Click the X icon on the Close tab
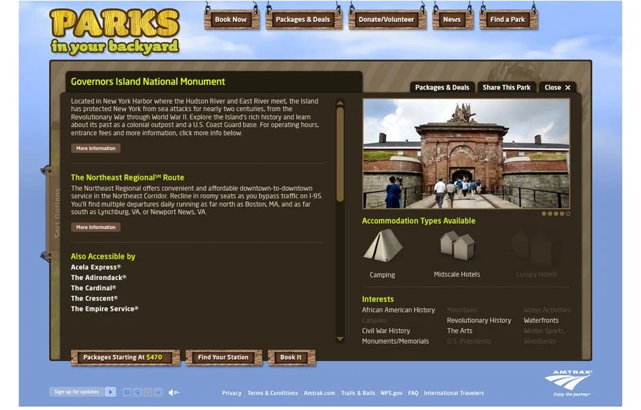641x410 pixels. (x=568, y=87)
